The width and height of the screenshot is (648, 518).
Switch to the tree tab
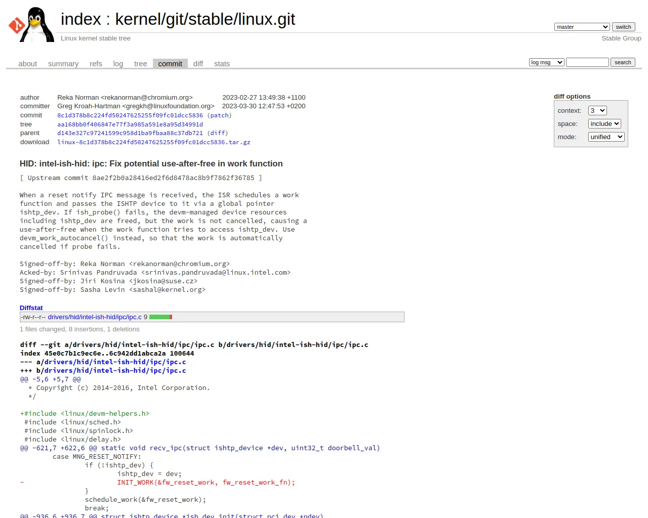click(140, 64)
